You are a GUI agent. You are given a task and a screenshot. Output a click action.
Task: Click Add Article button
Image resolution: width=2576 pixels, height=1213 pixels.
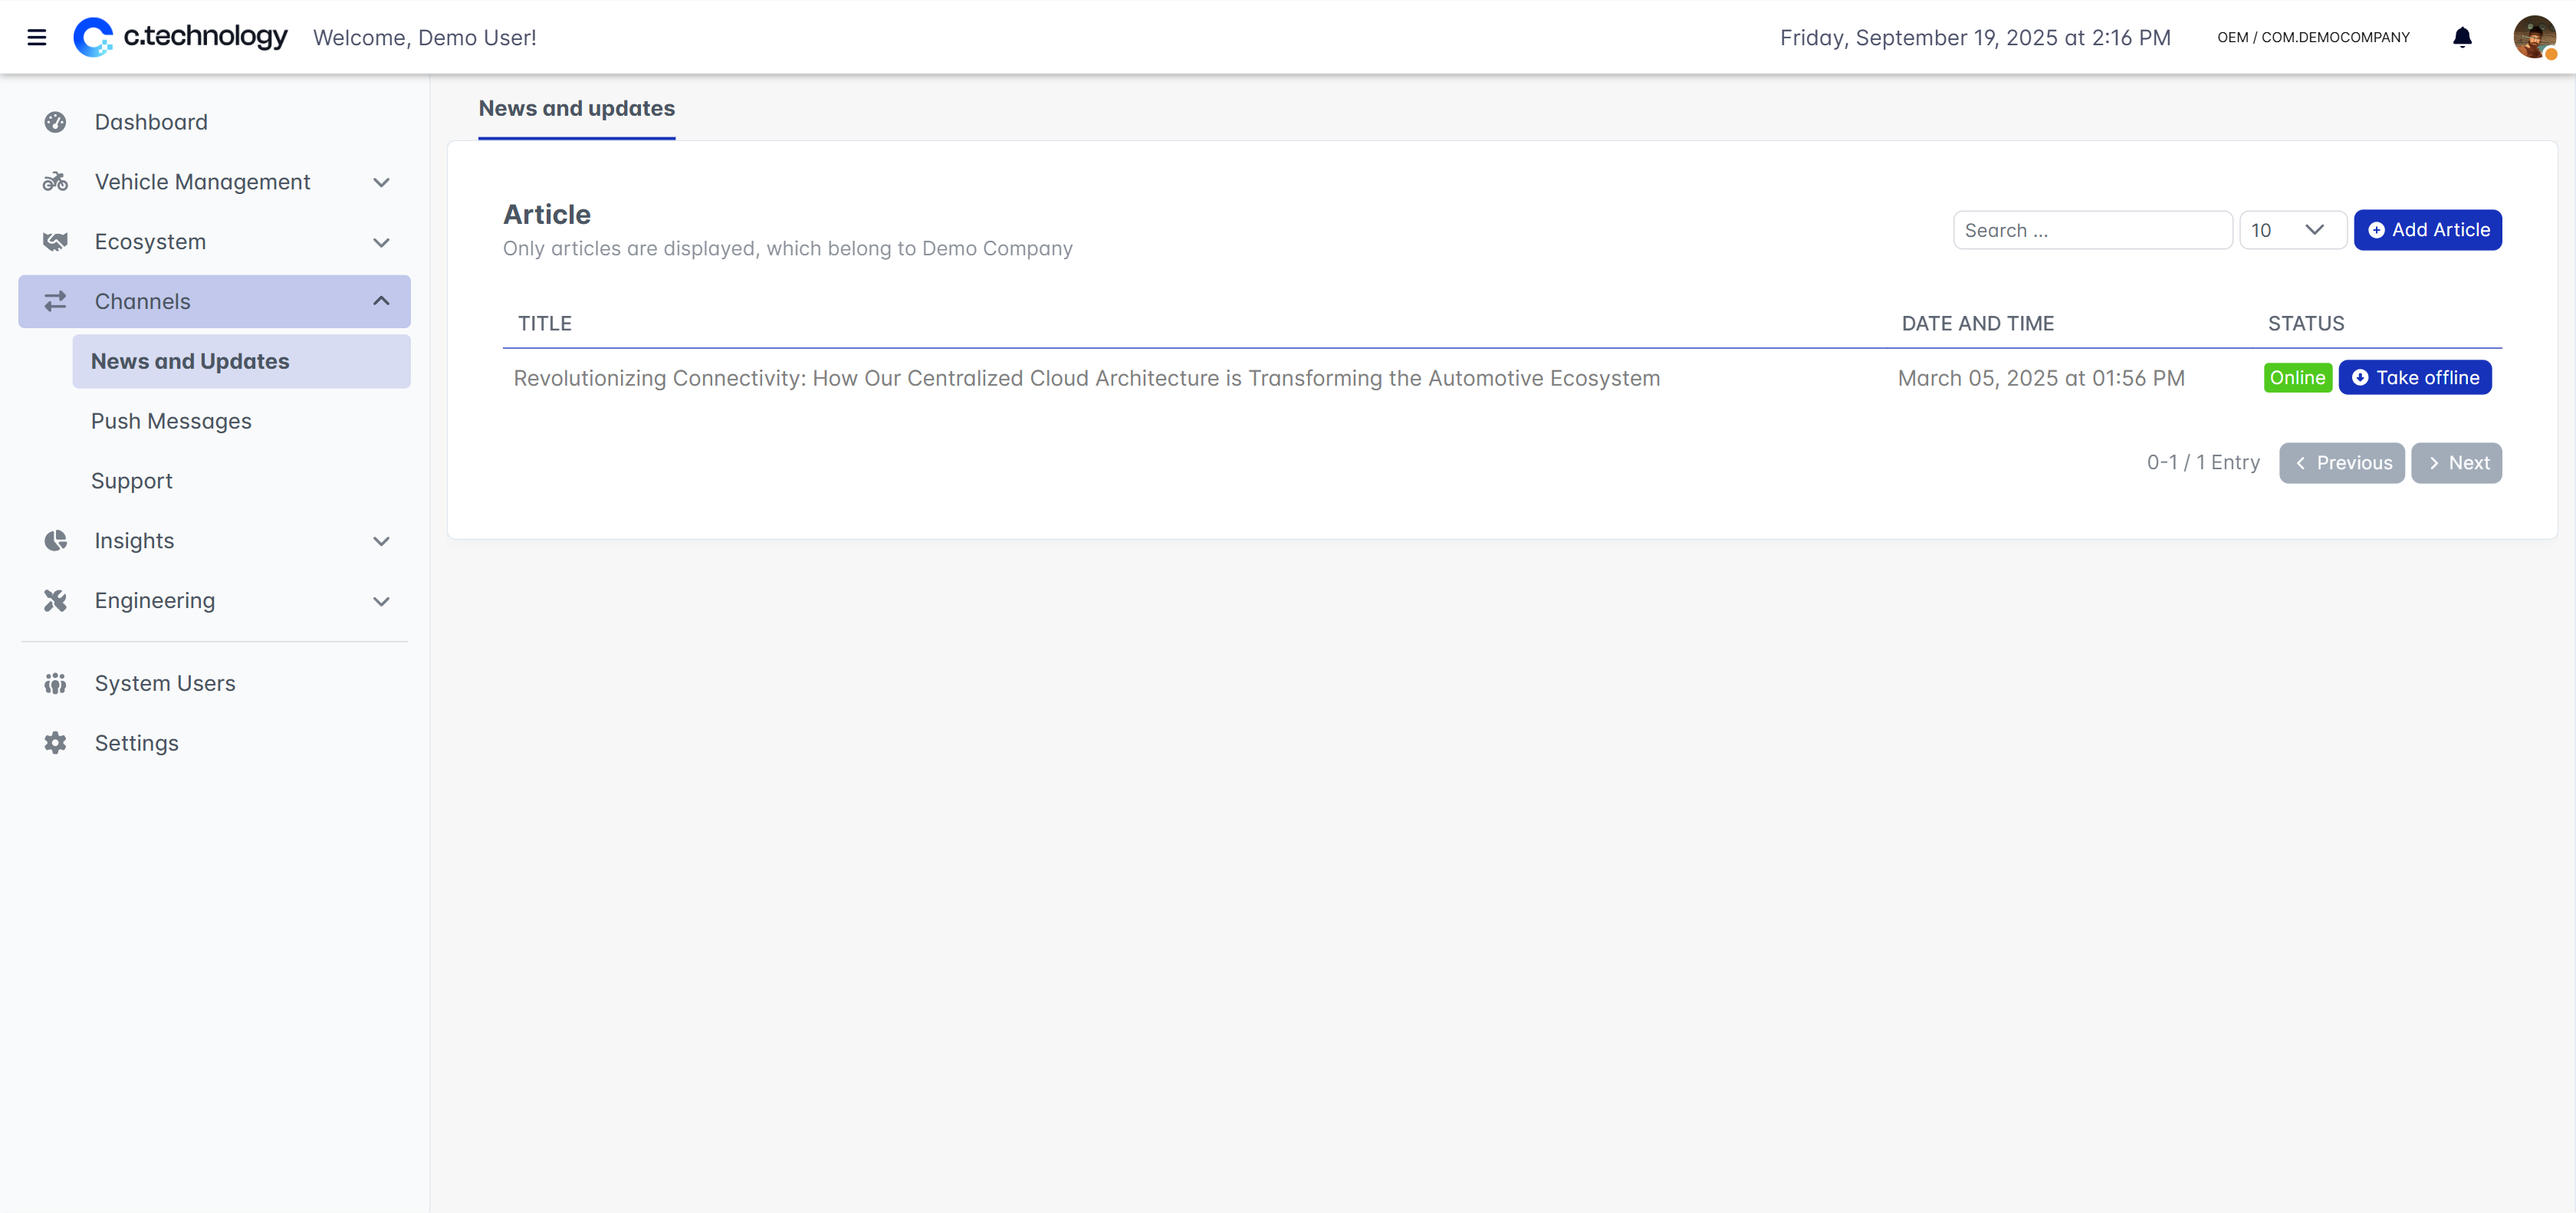point(2427,230)
